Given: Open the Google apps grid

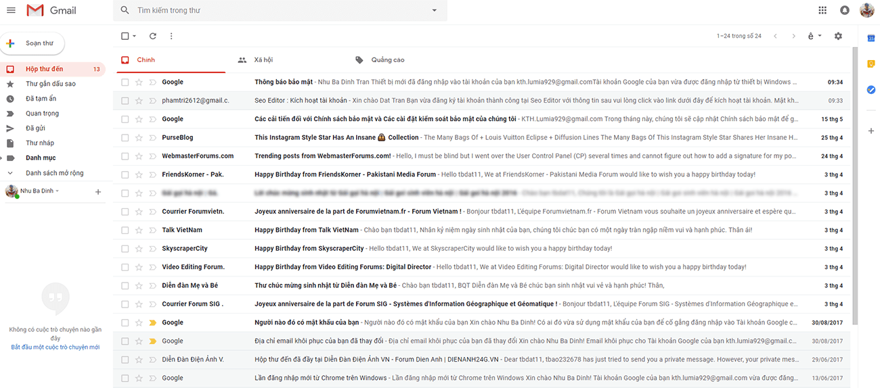Looking at the screenshot, I should click(x=822, y=10).
